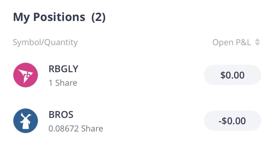Click the My Positions heading

(x=49, y=17)
